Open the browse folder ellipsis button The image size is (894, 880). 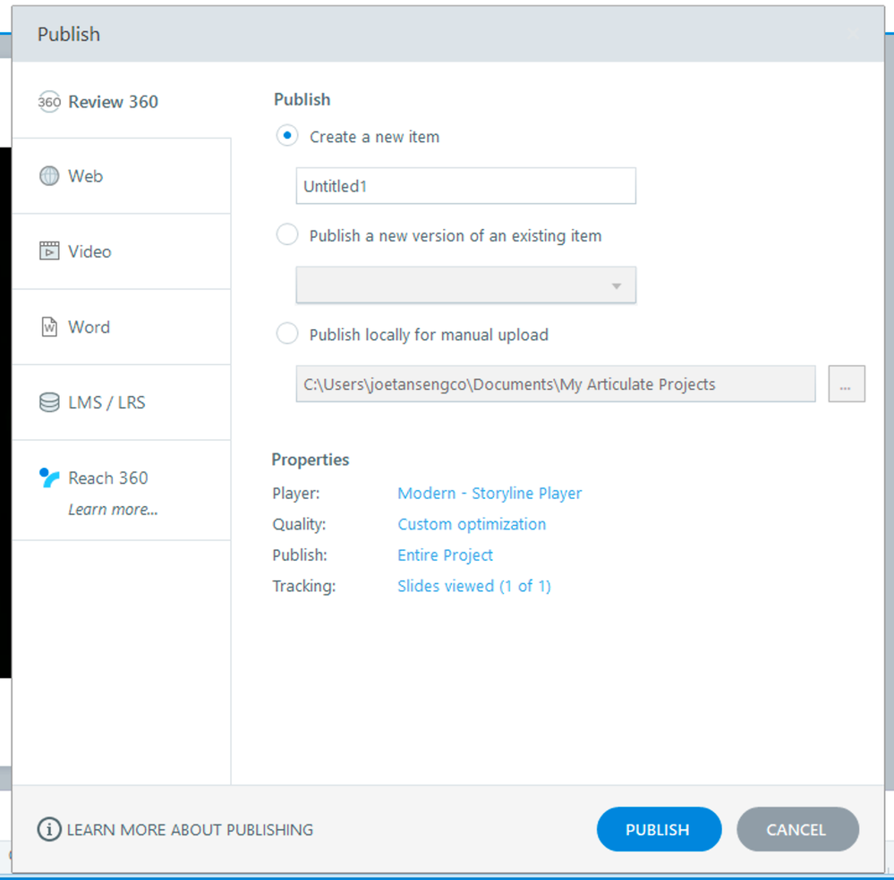846,385
